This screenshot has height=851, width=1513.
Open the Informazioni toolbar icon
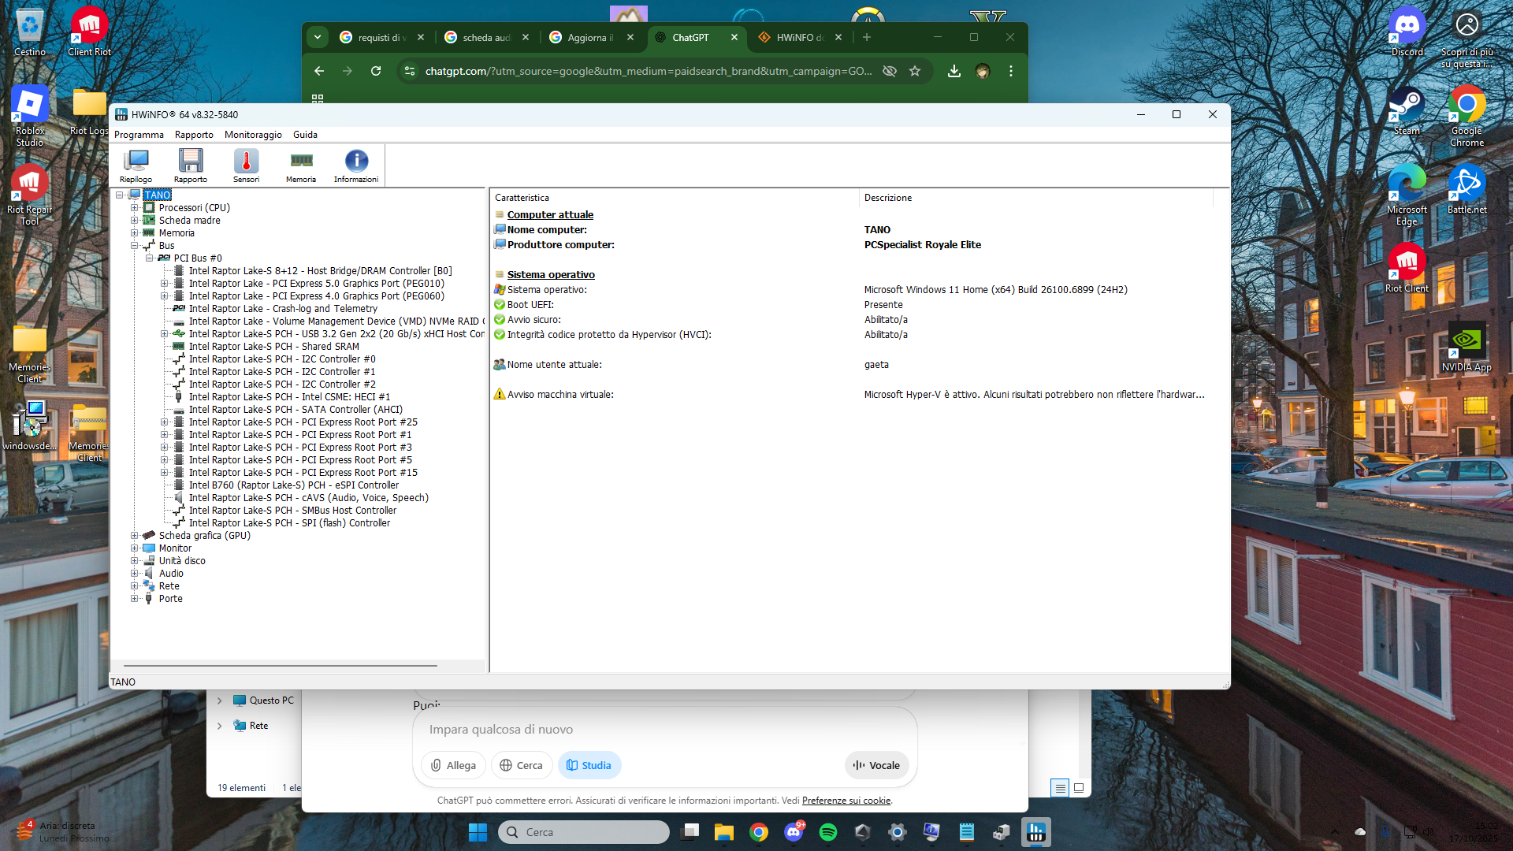(x=356, y=165)
